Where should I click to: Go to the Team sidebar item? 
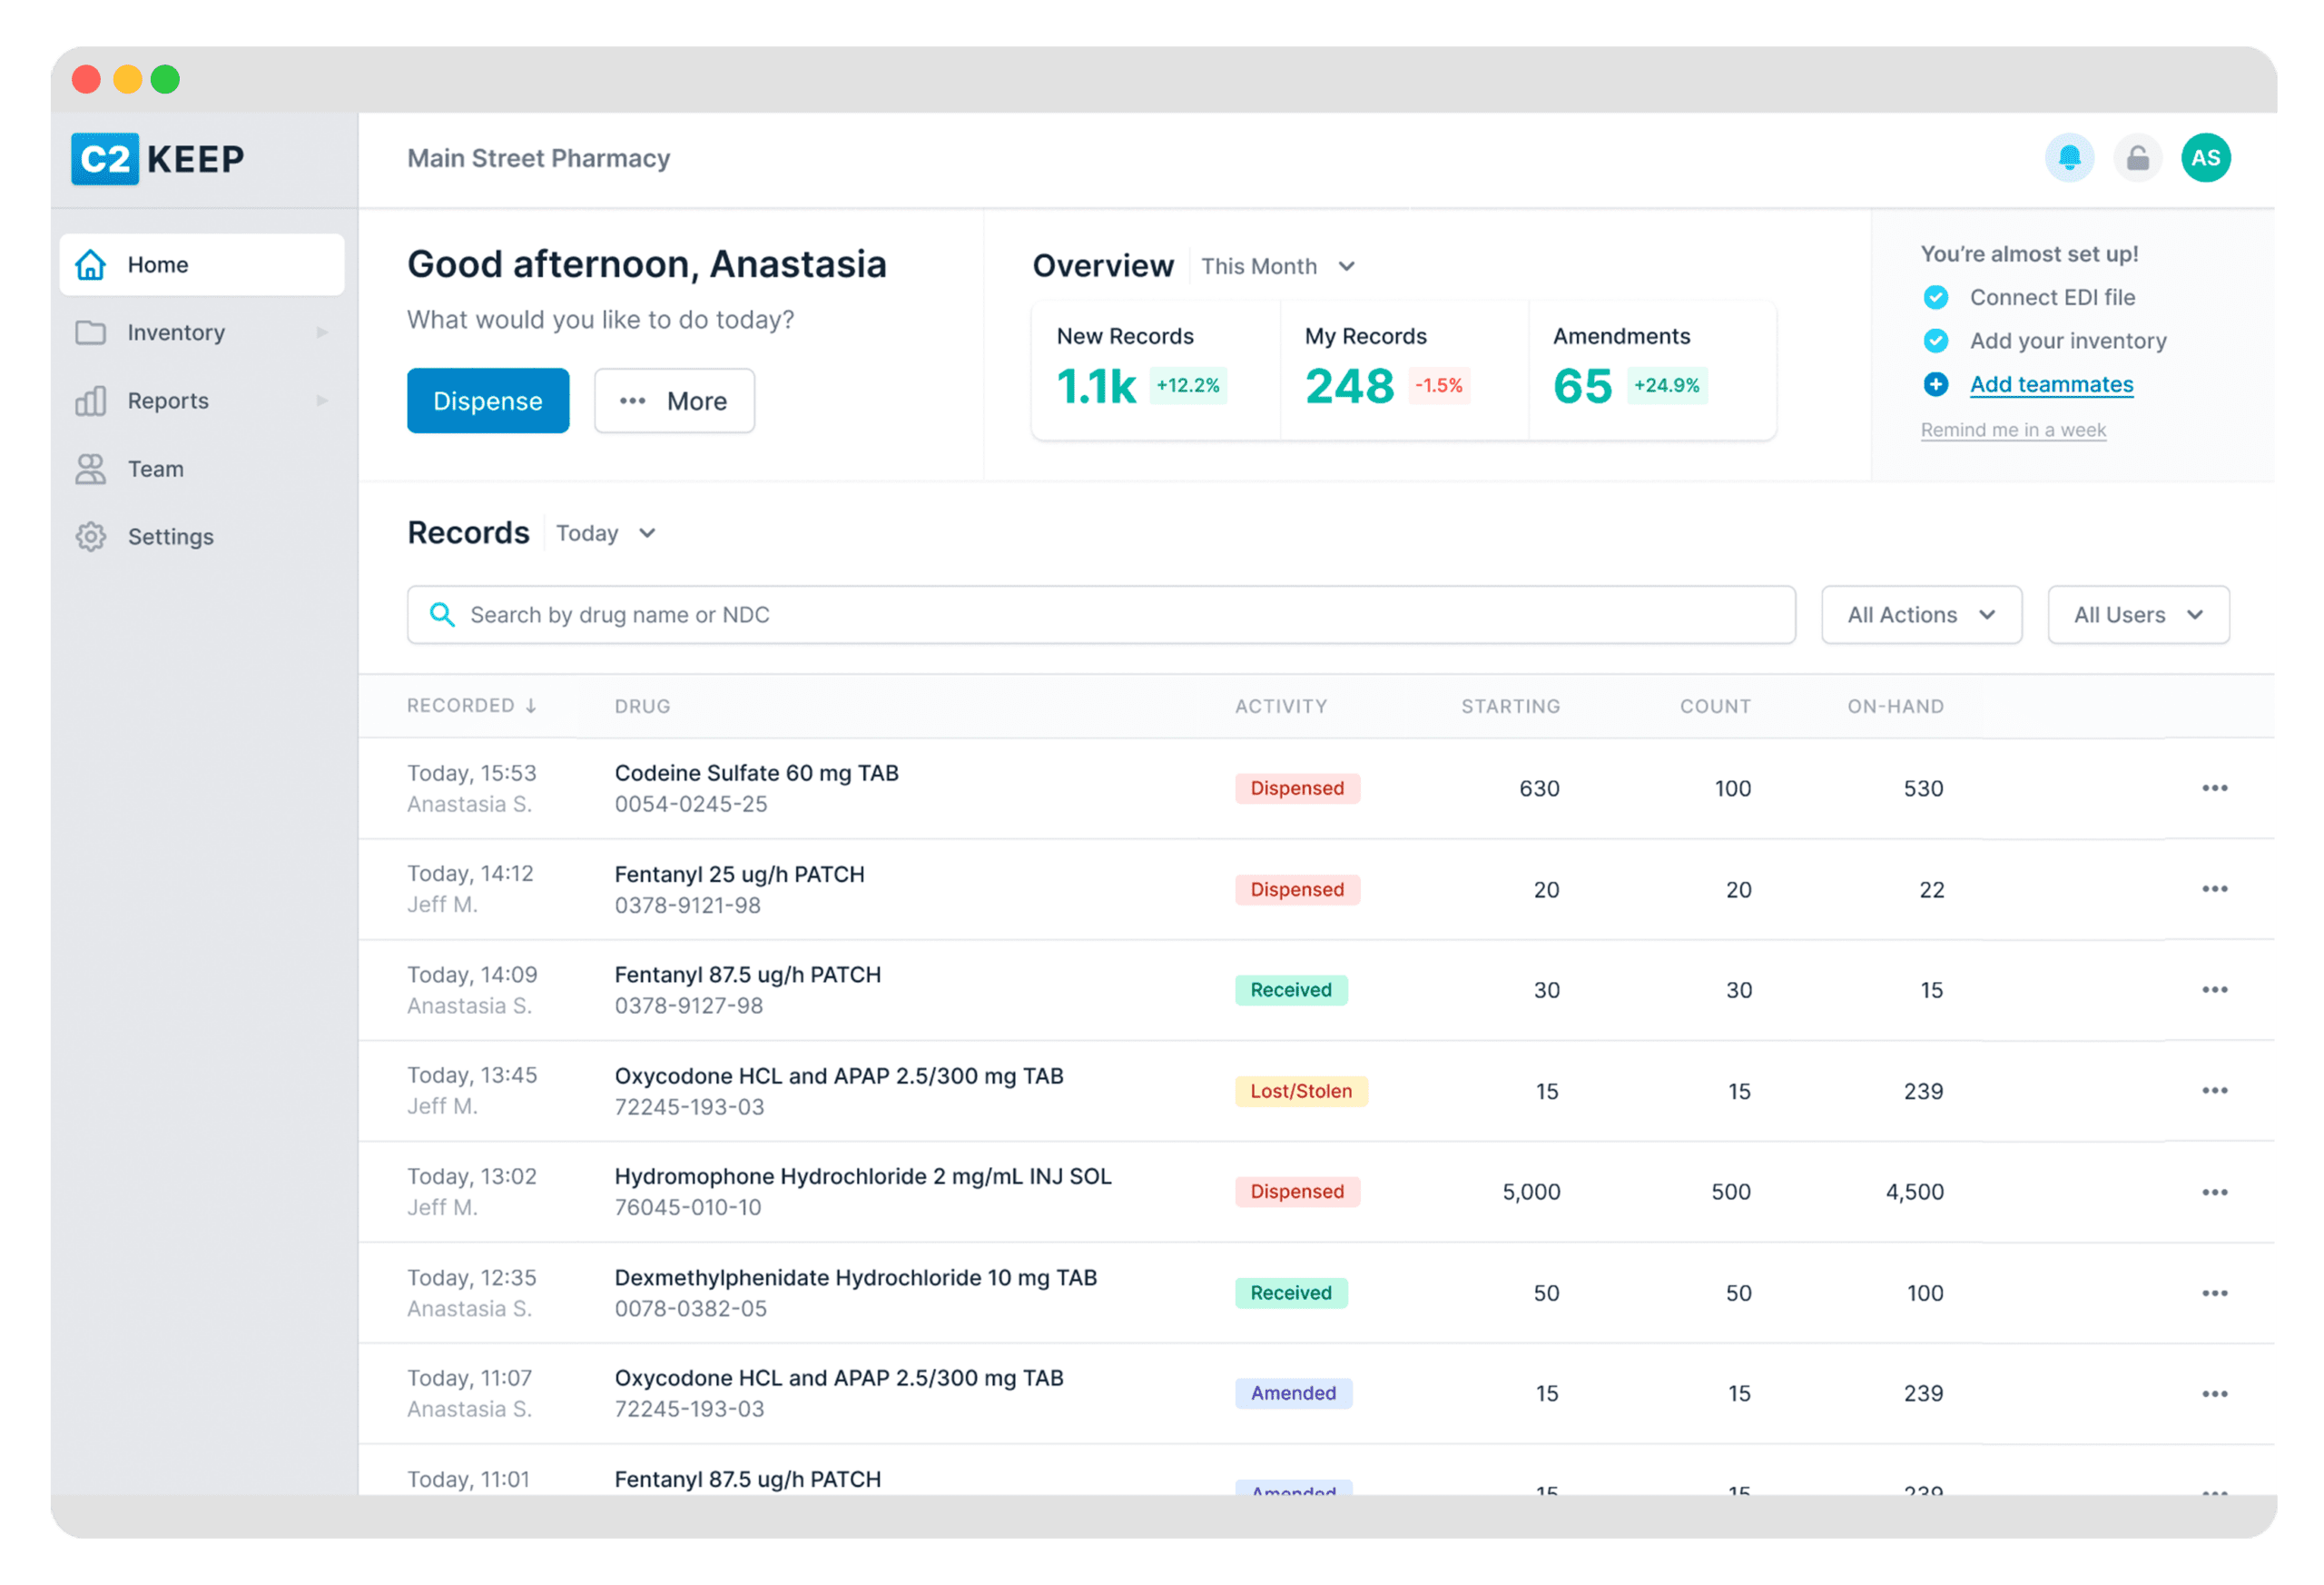tap(156, 470)
